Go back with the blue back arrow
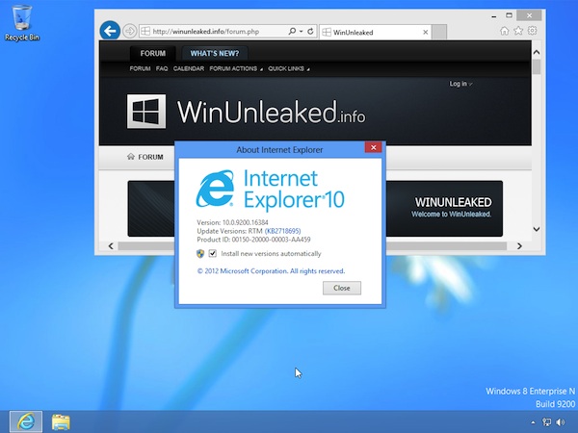The width and height of the screenshot is (578, 433). (x=110, y=31)
